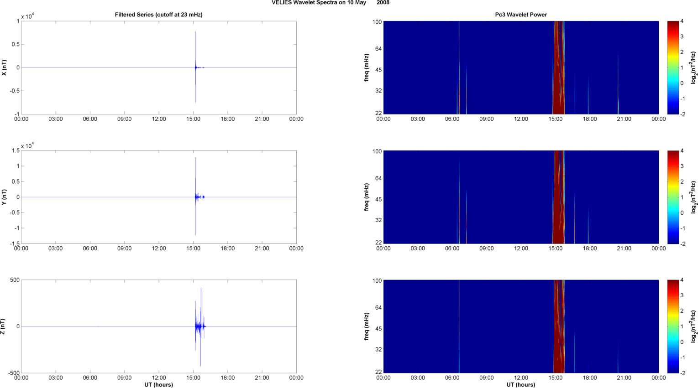
Task: Click the main title 'VELIES Wavelet Spectra on 10 May 2008'
Action: point(331,3)
